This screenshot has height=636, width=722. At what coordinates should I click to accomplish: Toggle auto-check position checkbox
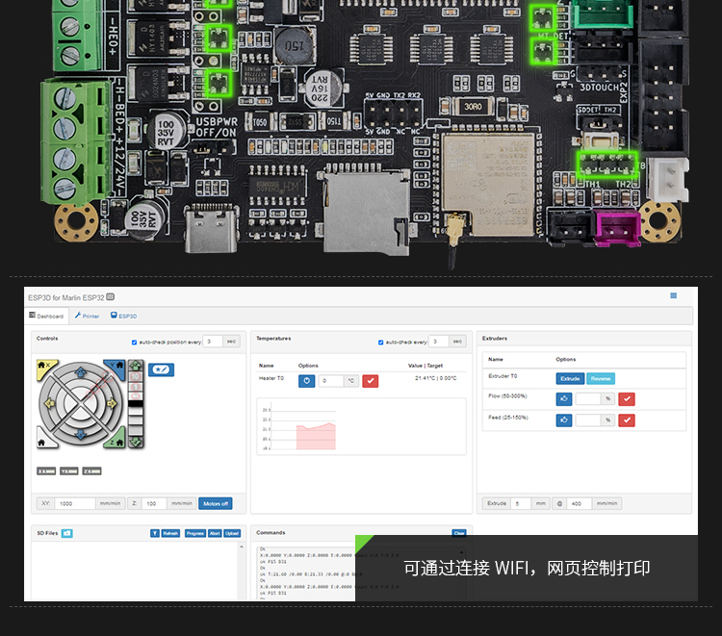click(x=135, y=342)
